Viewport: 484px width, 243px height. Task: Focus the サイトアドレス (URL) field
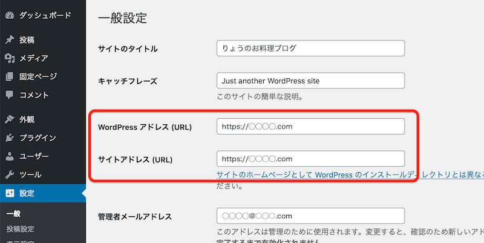pos(310,159)
